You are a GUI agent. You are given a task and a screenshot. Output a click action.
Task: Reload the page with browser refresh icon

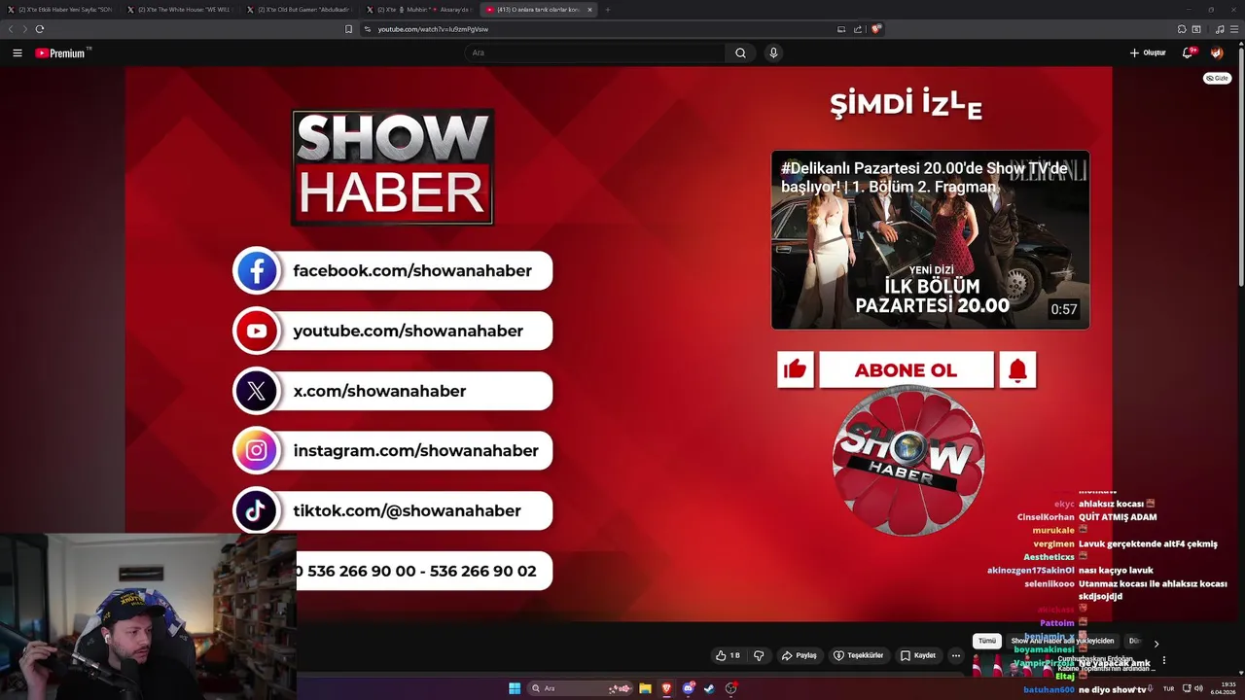[x=40, y=29]
